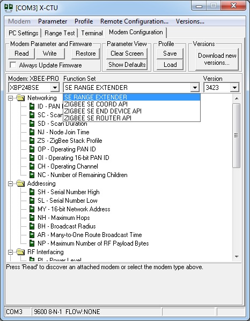250x321 pixels.
Task: Click the icon beside SC - Scan parameter
Action: tap(32, 115)
